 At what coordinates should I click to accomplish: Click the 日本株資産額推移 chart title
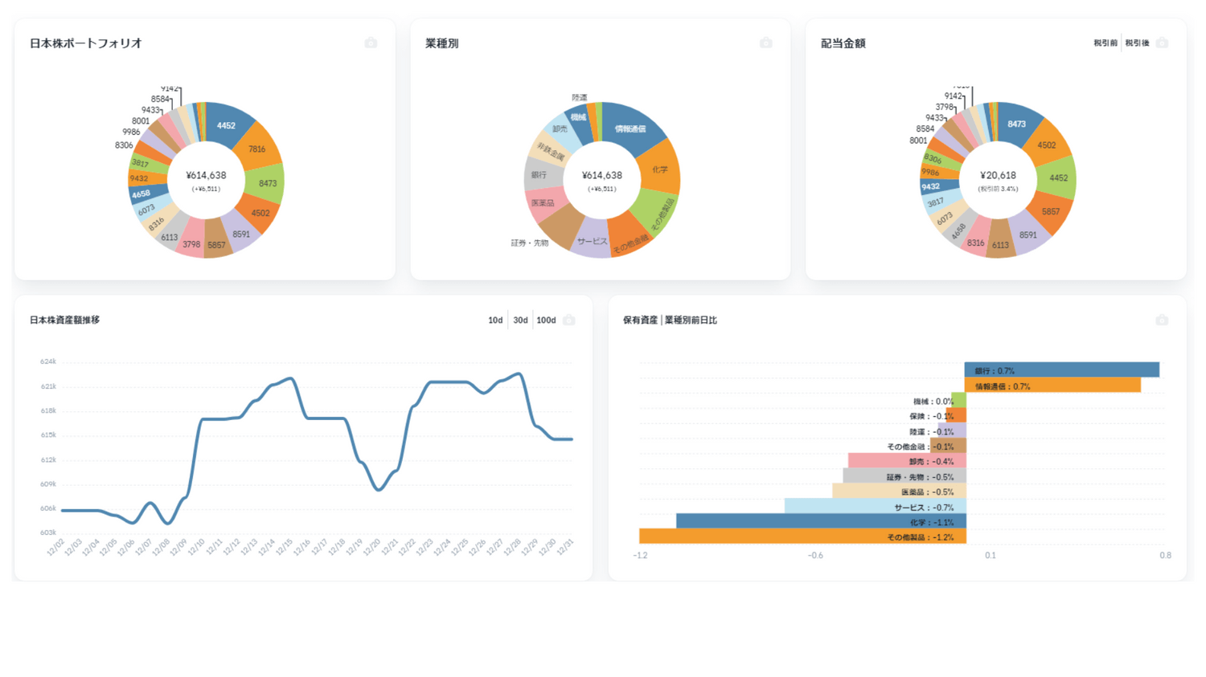(65, 320)
